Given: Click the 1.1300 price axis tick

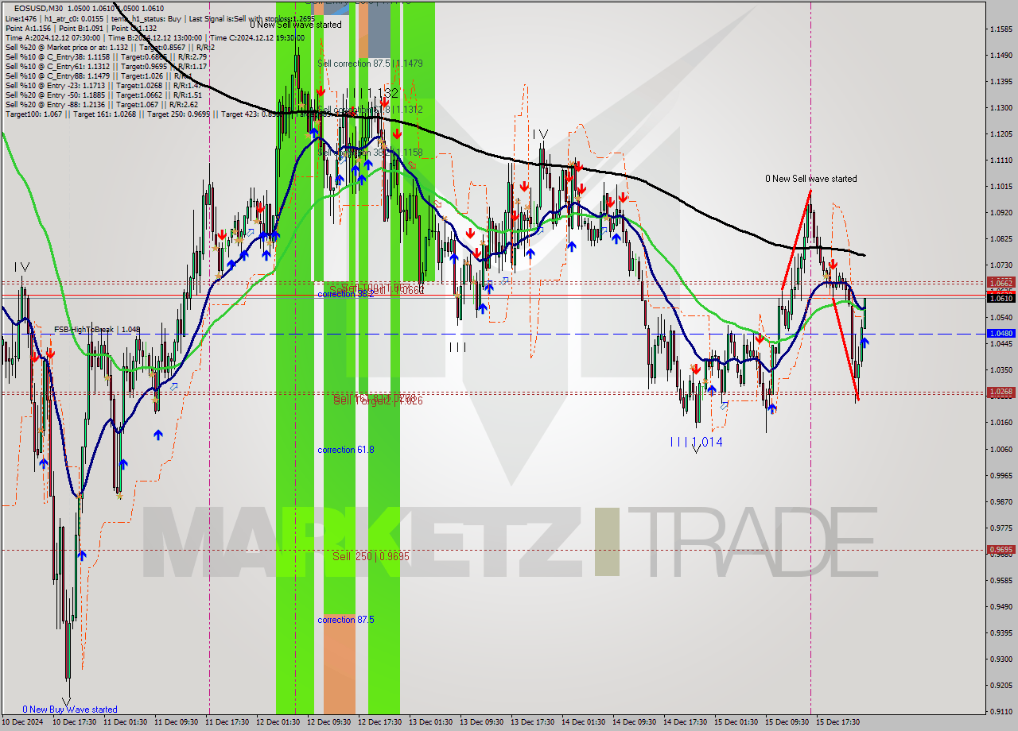Looking at the screenshot, I should (x=1001, y=108).
